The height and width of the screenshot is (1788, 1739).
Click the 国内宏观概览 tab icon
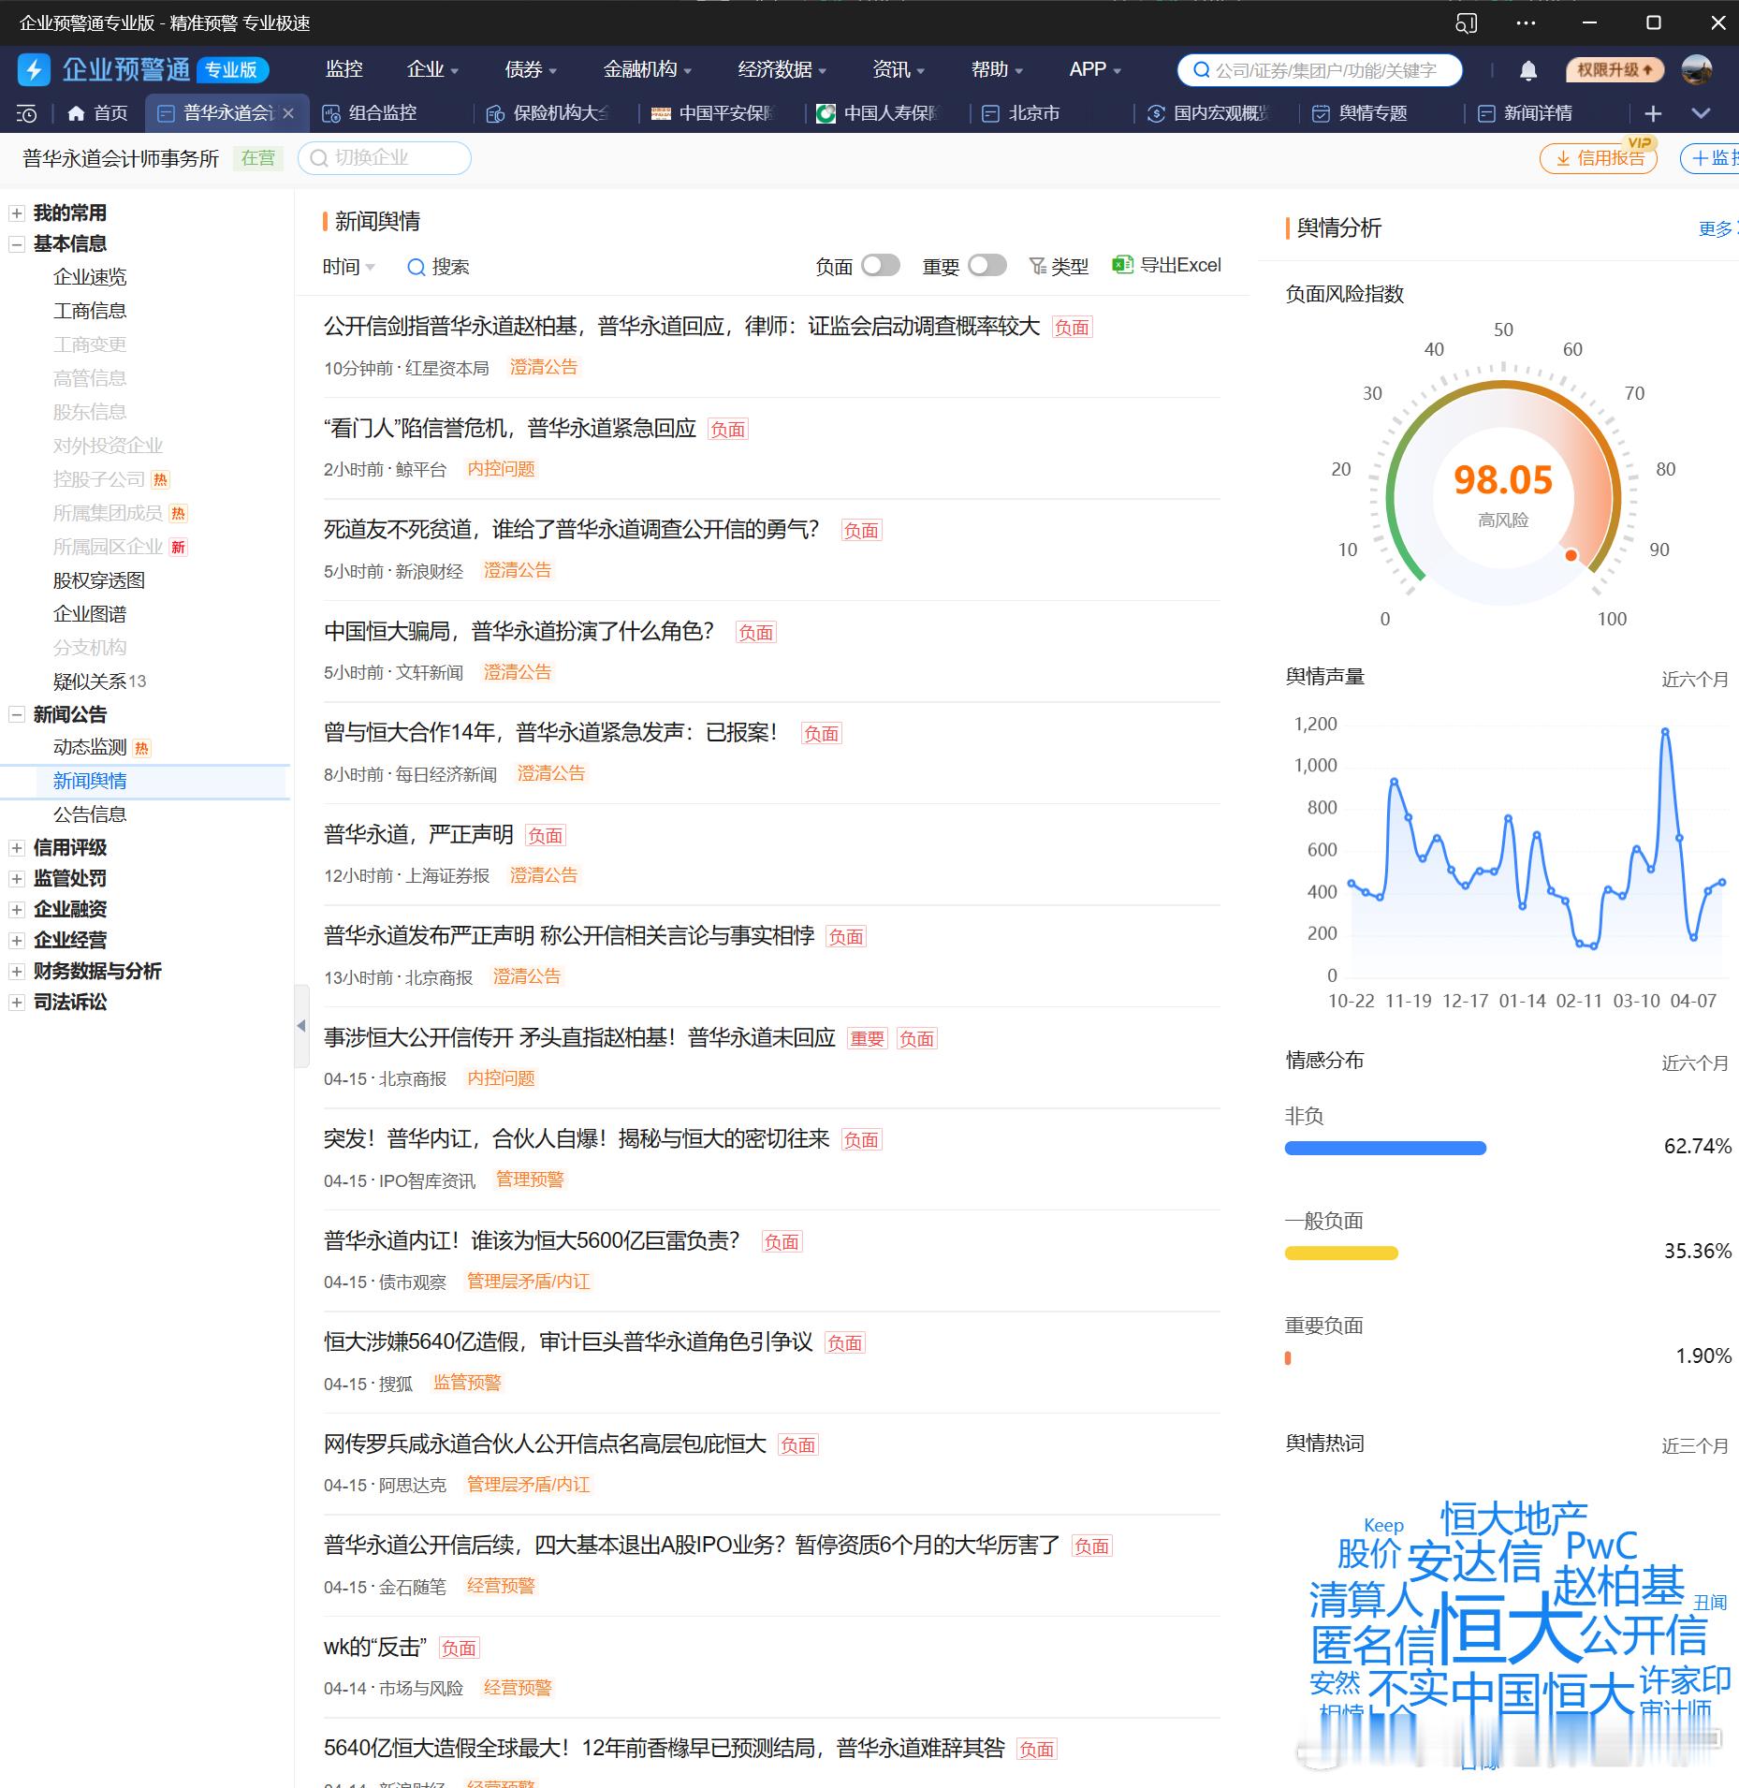pyautogui.click(x=1156, y=114)
